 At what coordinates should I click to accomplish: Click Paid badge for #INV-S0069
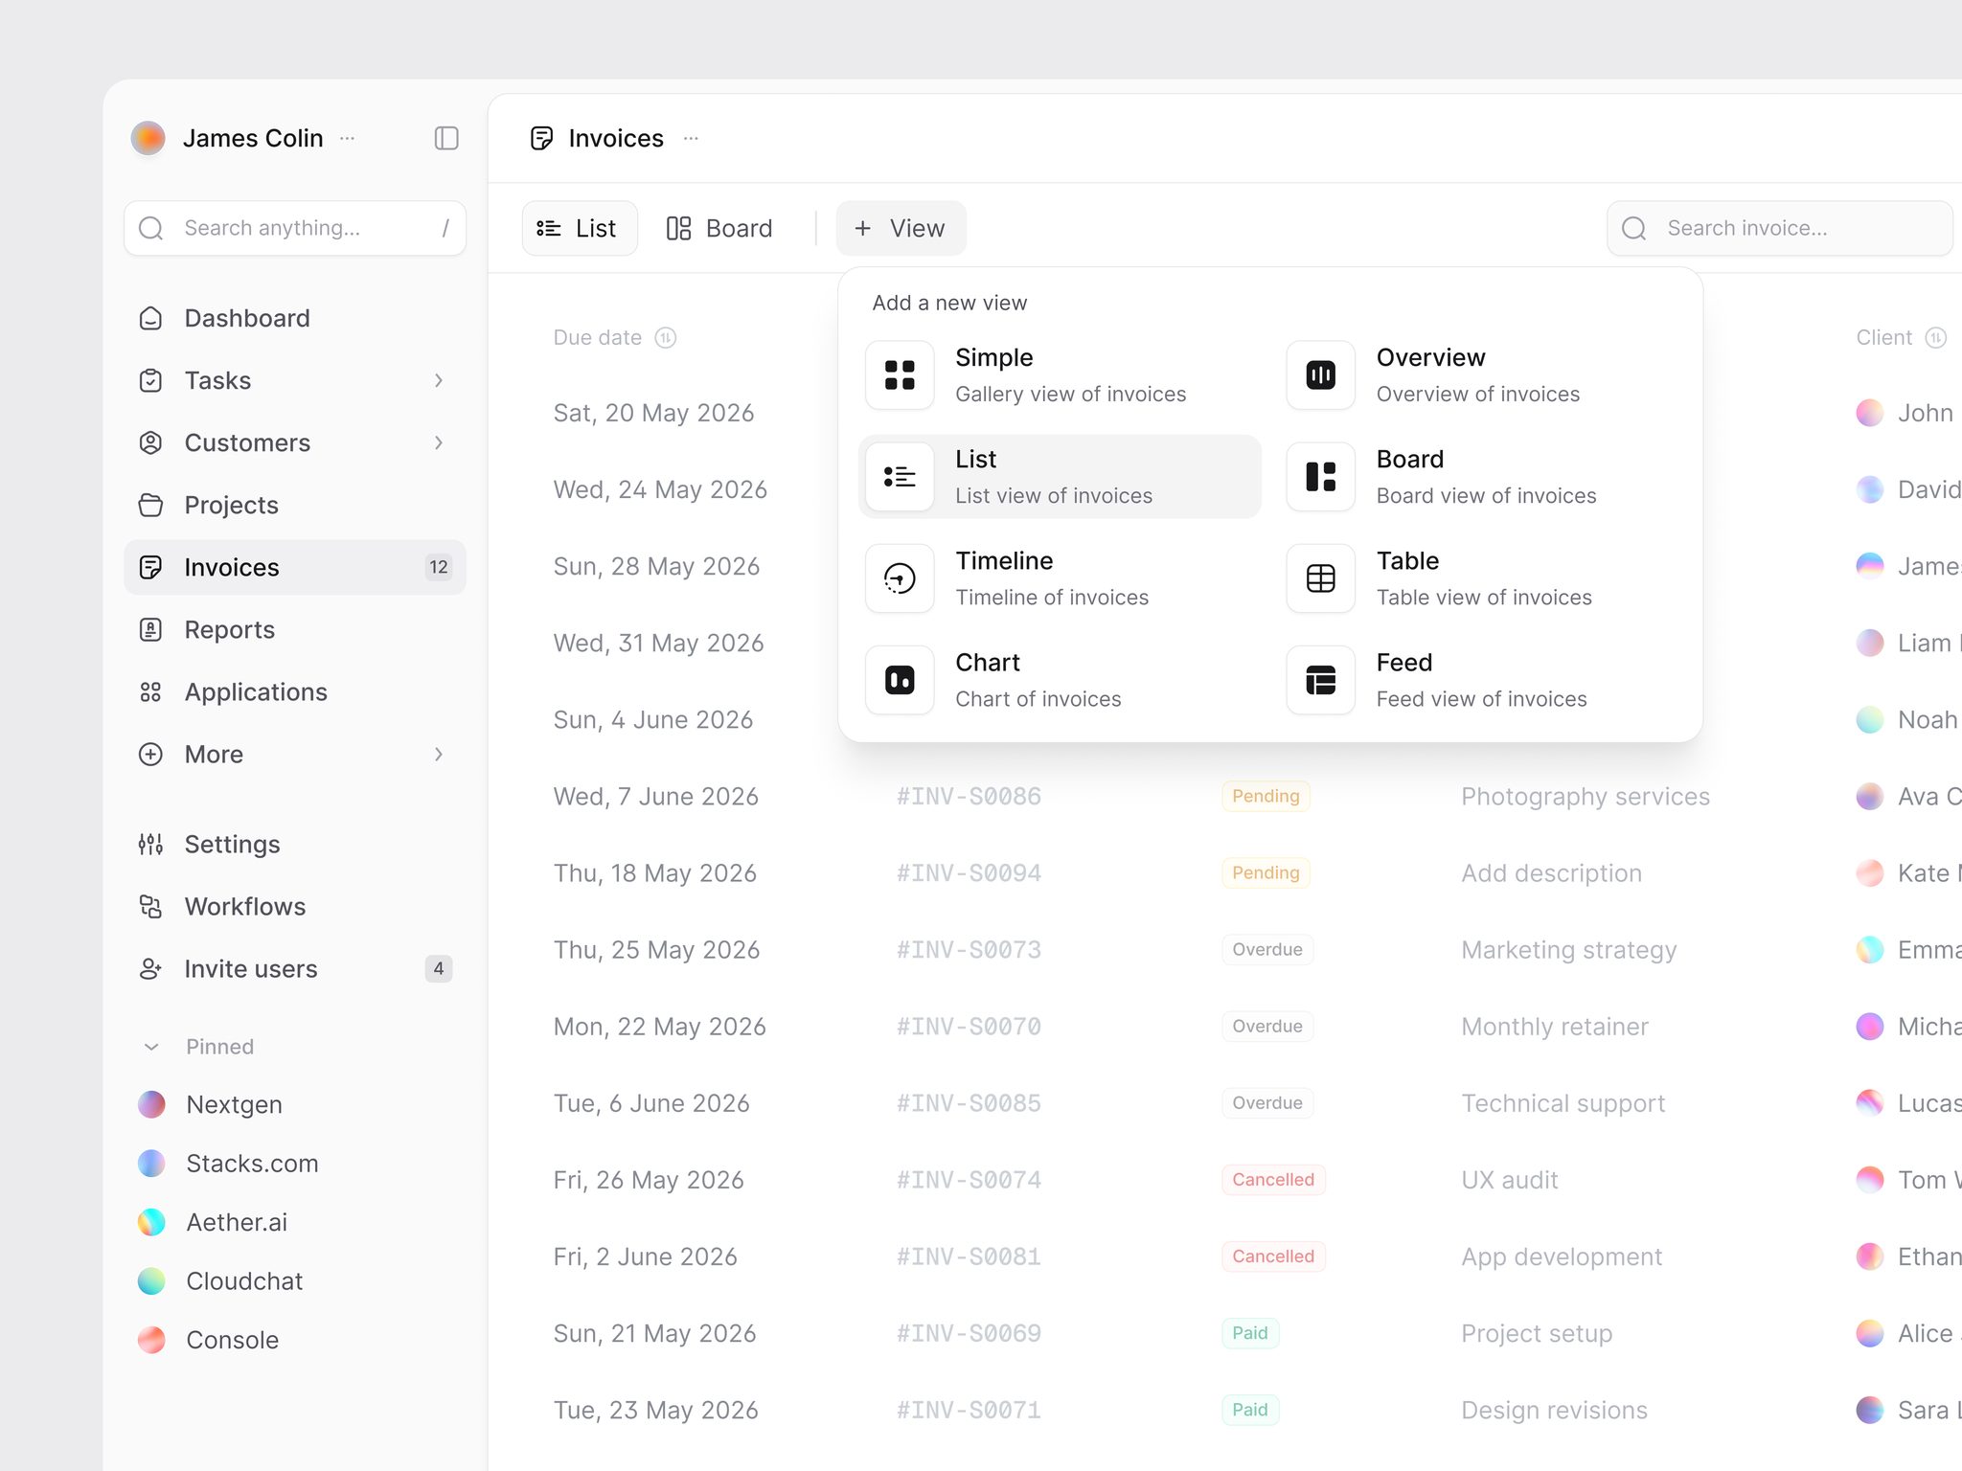pos(1249,1332)
